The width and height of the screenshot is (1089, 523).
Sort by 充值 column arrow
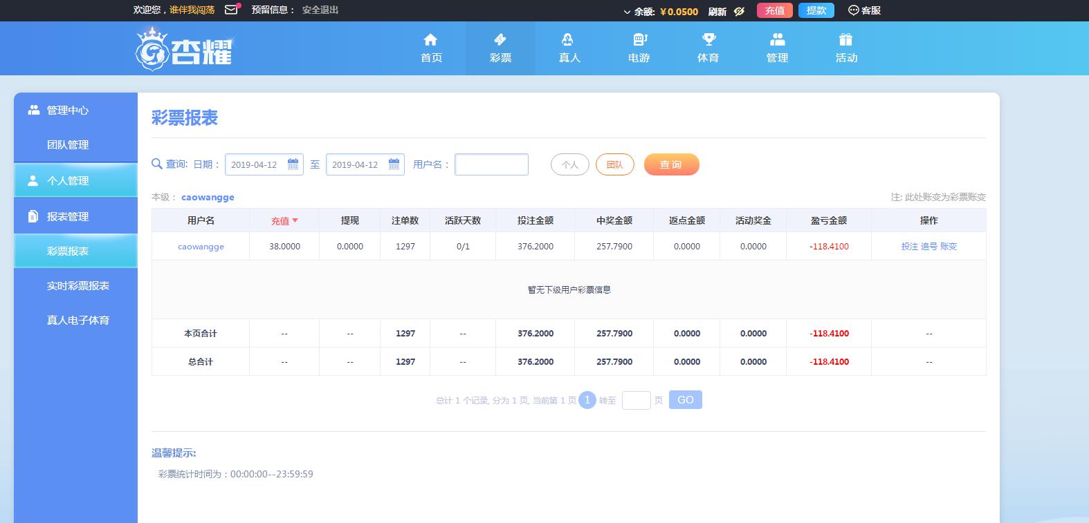tap(295, 220)
